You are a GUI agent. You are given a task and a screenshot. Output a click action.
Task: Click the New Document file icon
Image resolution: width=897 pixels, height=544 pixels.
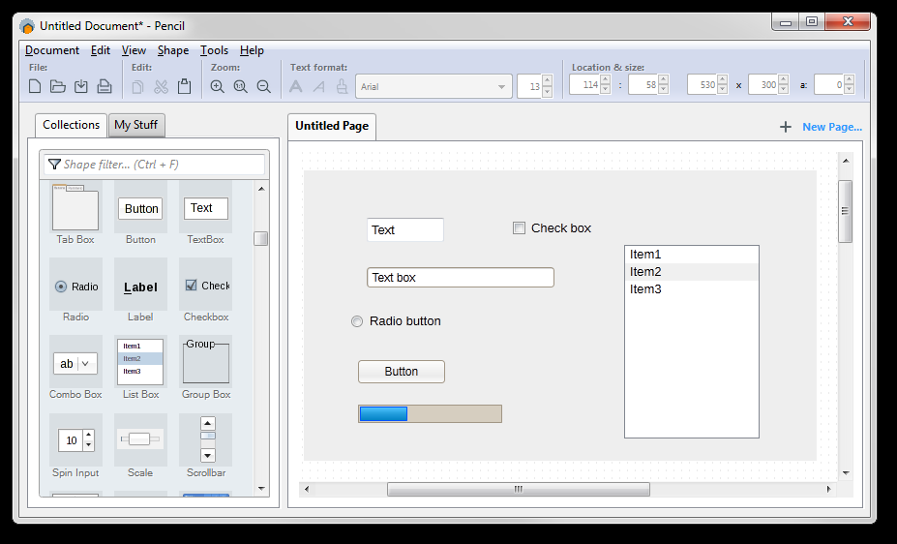point(35,86)
